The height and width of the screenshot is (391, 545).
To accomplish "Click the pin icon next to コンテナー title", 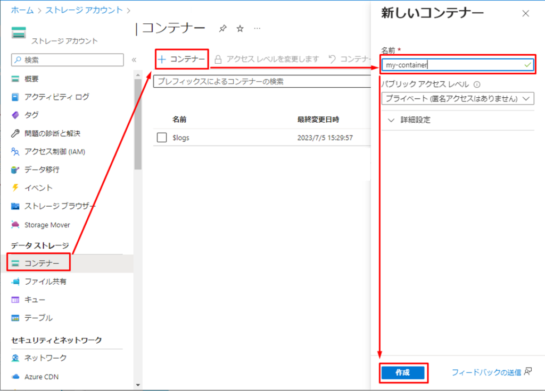I will point(223,29).
